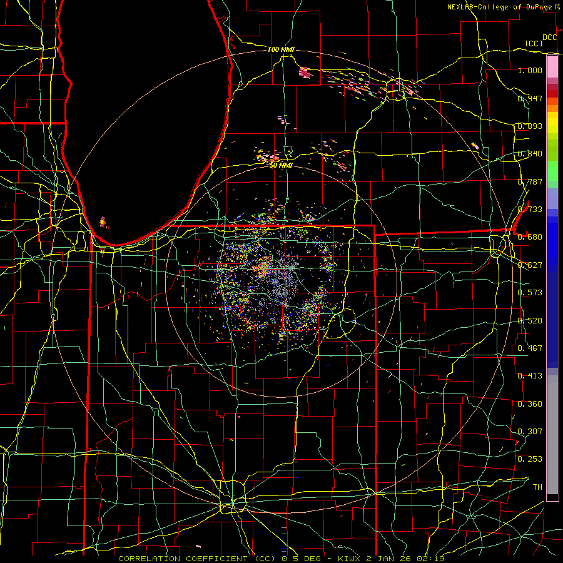Select the 0.360 scale value
563x563 pixels.
530,404
